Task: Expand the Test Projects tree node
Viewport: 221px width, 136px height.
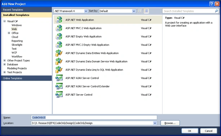Action: (x=5, y=72)
